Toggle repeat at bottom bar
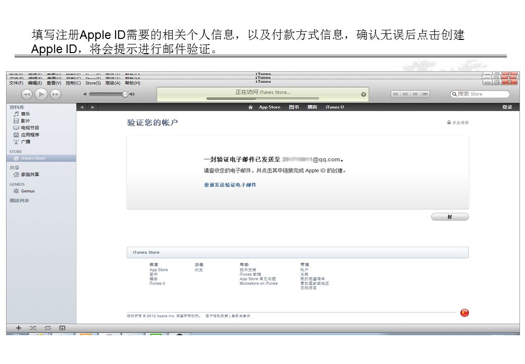Viewport: 525px width, 364px height. (47, 328)
